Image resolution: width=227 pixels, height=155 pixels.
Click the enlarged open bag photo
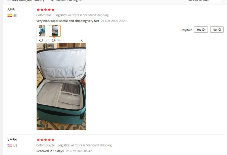click(61, 86)
